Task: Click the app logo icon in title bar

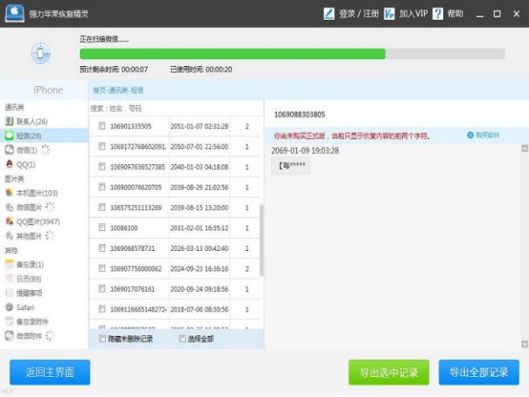Action: (14, 13)
